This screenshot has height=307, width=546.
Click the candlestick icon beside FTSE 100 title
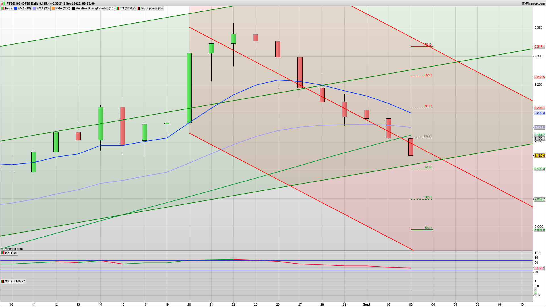[3, 3]
